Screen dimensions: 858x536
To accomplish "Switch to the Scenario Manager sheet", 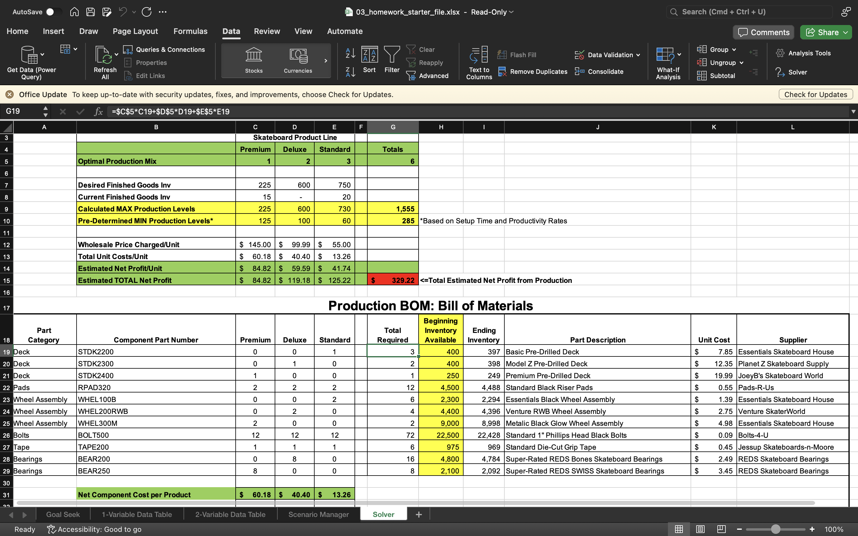I will (x=318, y=514).
